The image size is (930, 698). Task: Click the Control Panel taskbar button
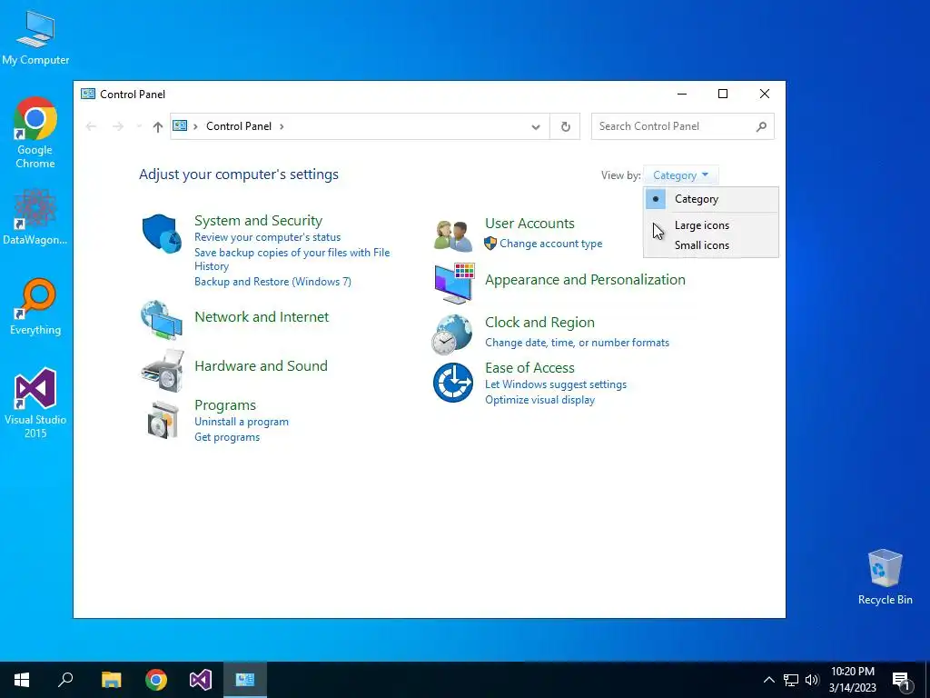click(x=245, y=680)
